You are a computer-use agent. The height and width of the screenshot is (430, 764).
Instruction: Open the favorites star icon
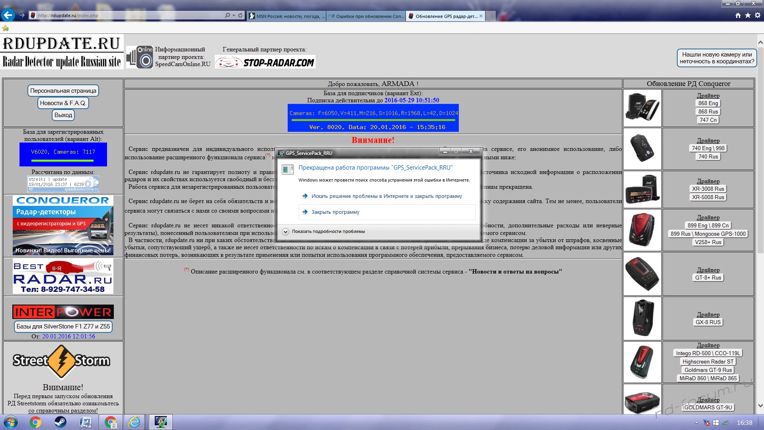[x=748, y=15]
